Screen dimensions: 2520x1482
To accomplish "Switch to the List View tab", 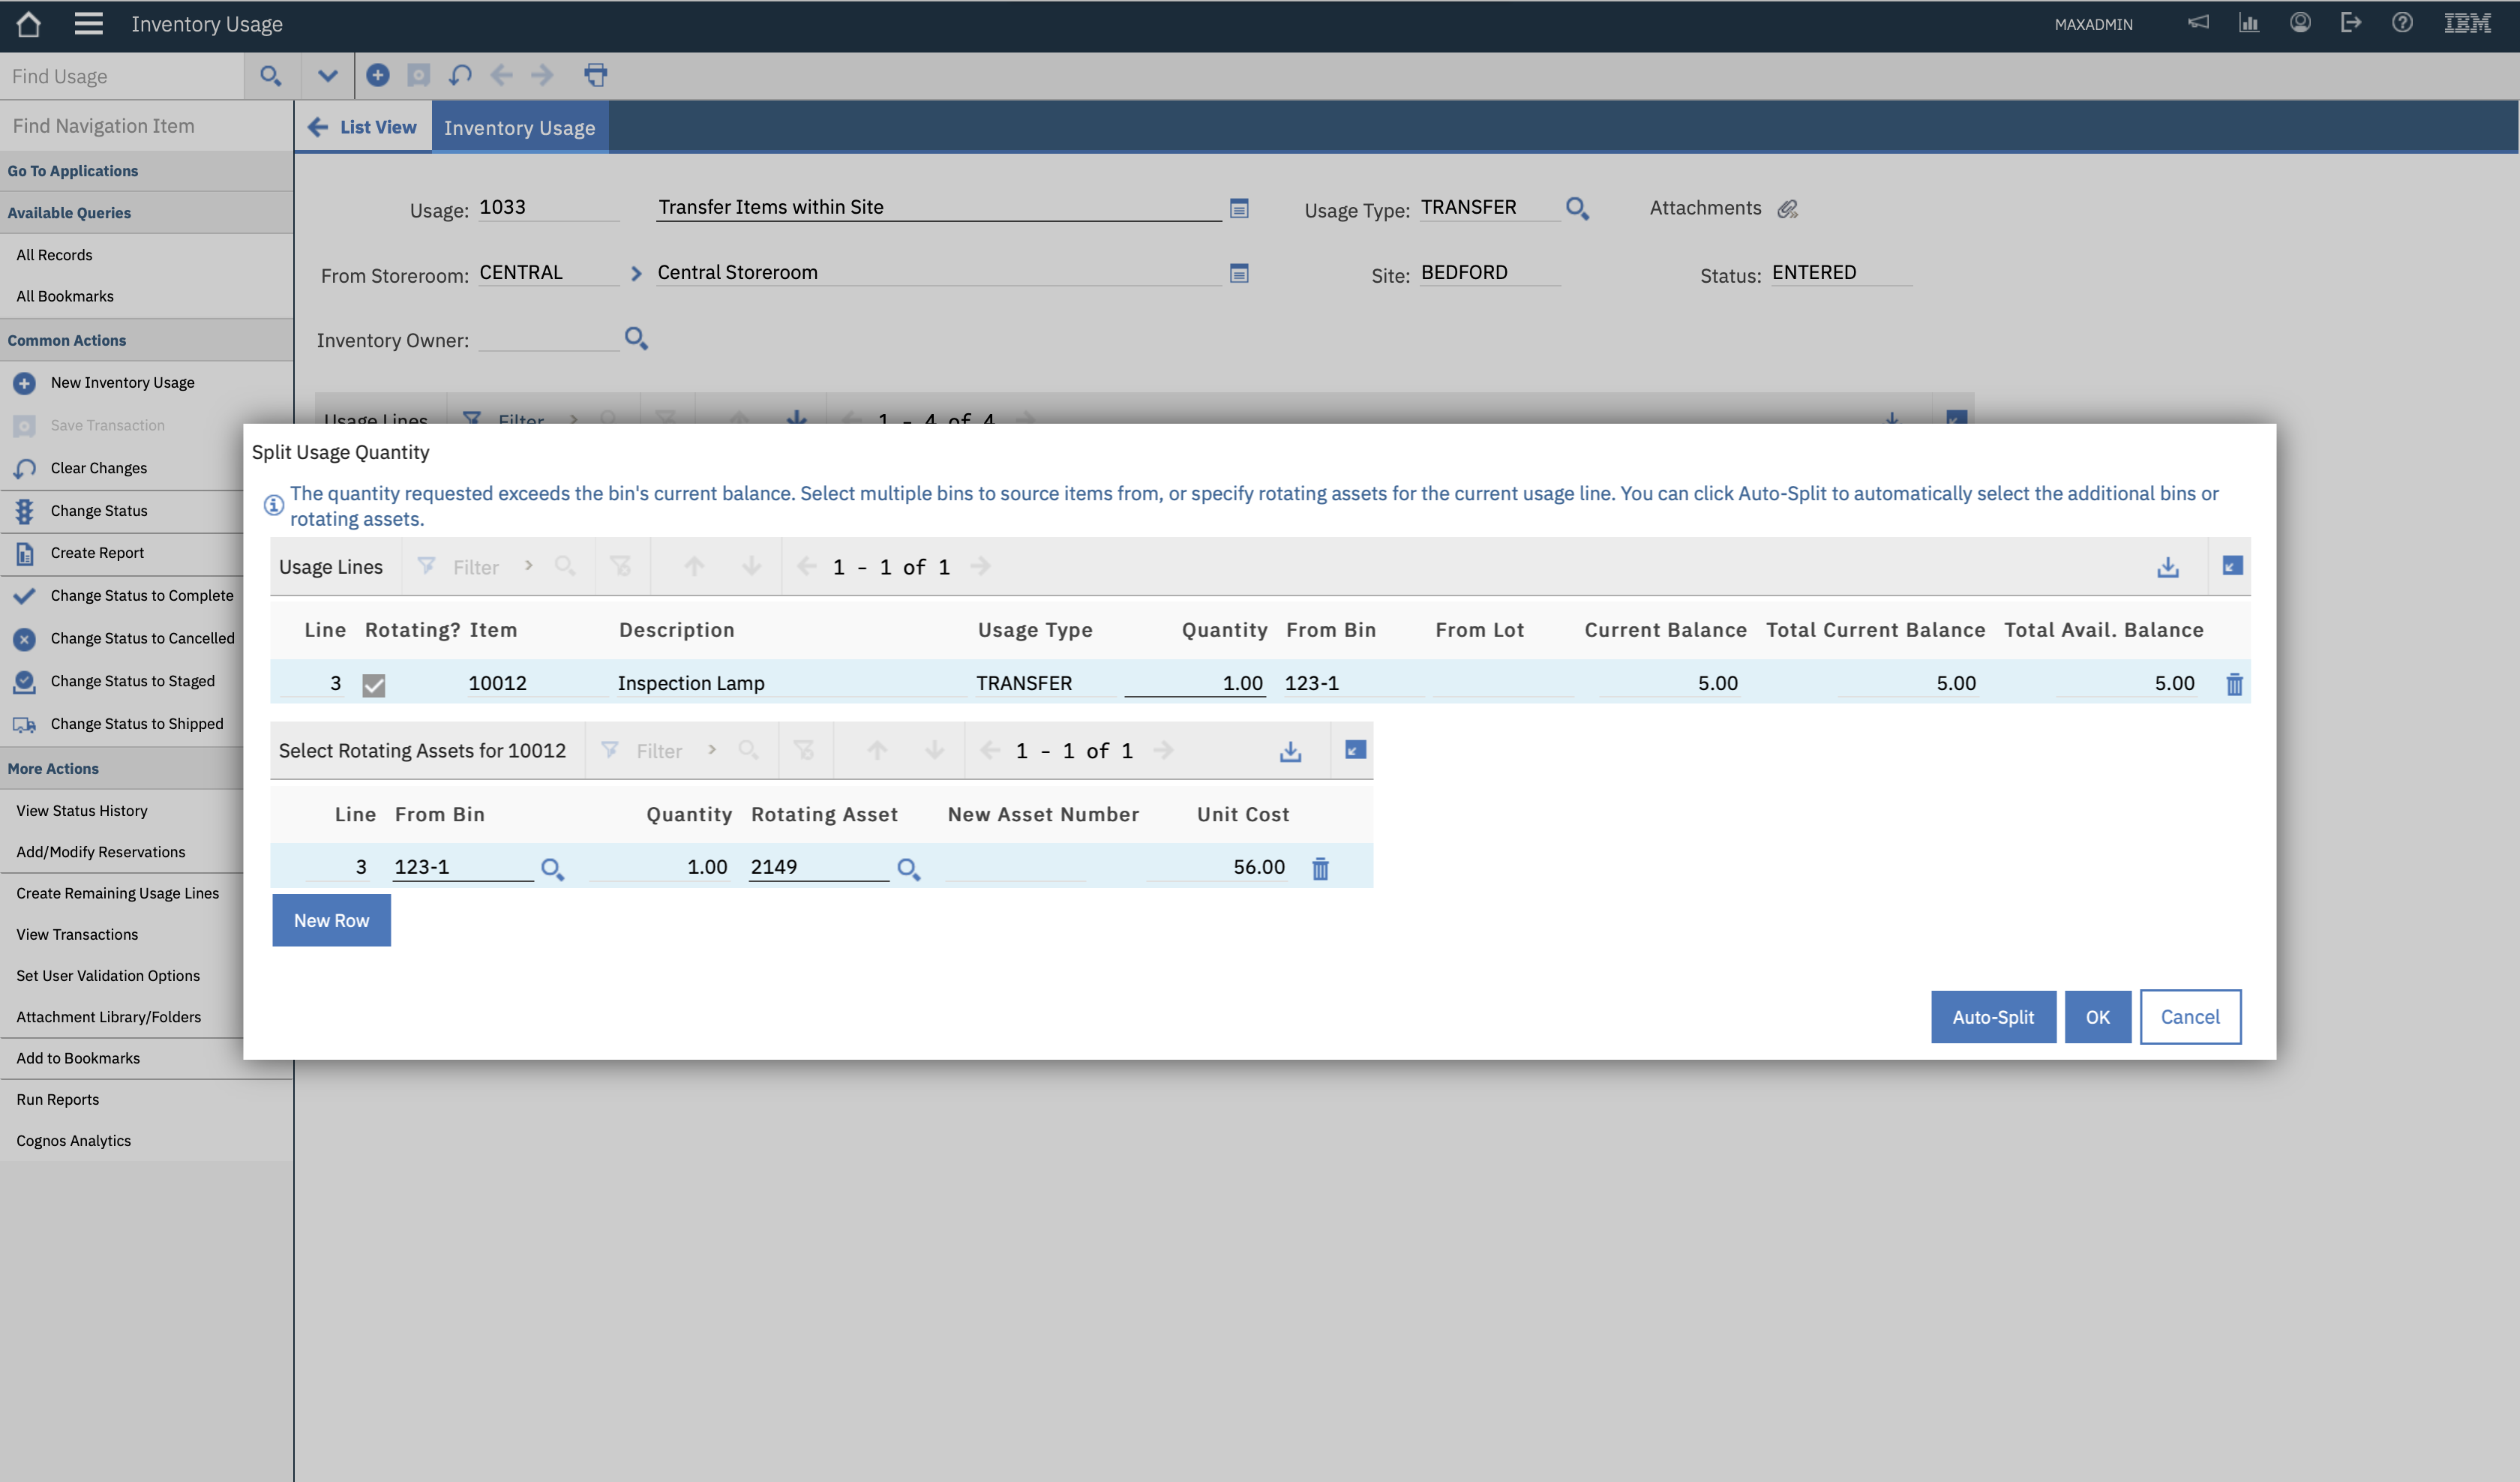I will pyautogui.click(x=363, y=127).
